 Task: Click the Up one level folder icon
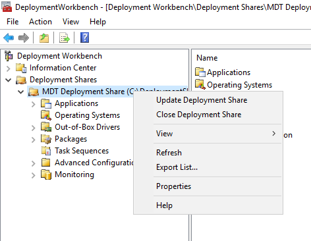(x=44, y=38)
